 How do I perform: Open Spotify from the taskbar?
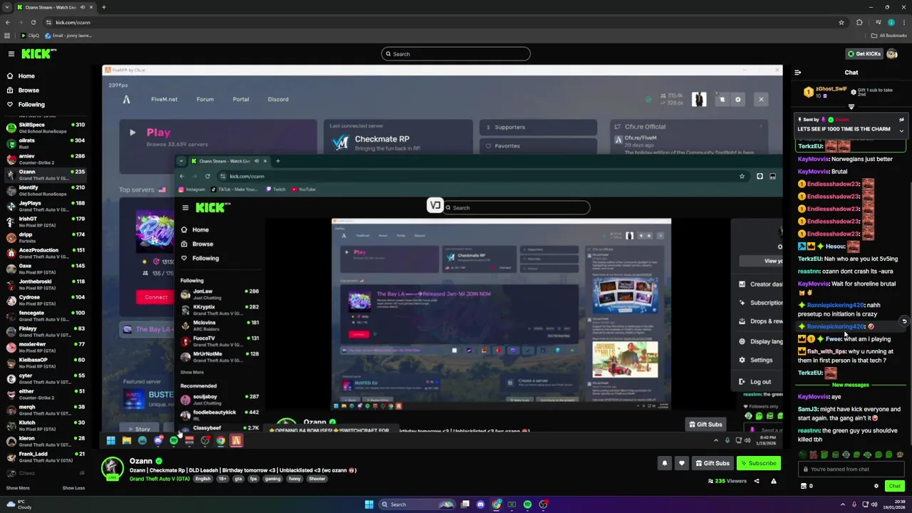pos(527,504)
